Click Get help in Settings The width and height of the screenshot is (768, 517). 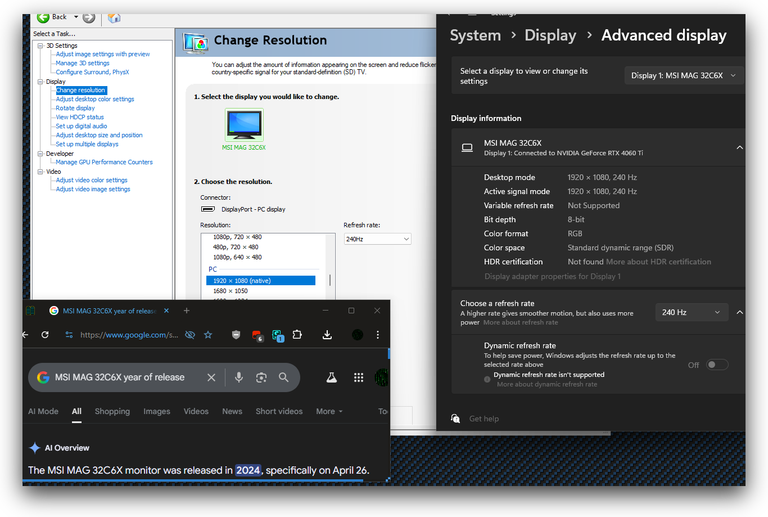(x=484, y=419)
